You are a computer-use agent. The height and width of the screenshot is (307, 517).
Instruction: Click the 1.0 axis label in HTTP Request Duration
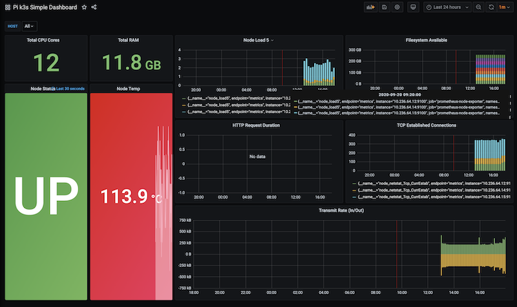[x=182, y=135]
